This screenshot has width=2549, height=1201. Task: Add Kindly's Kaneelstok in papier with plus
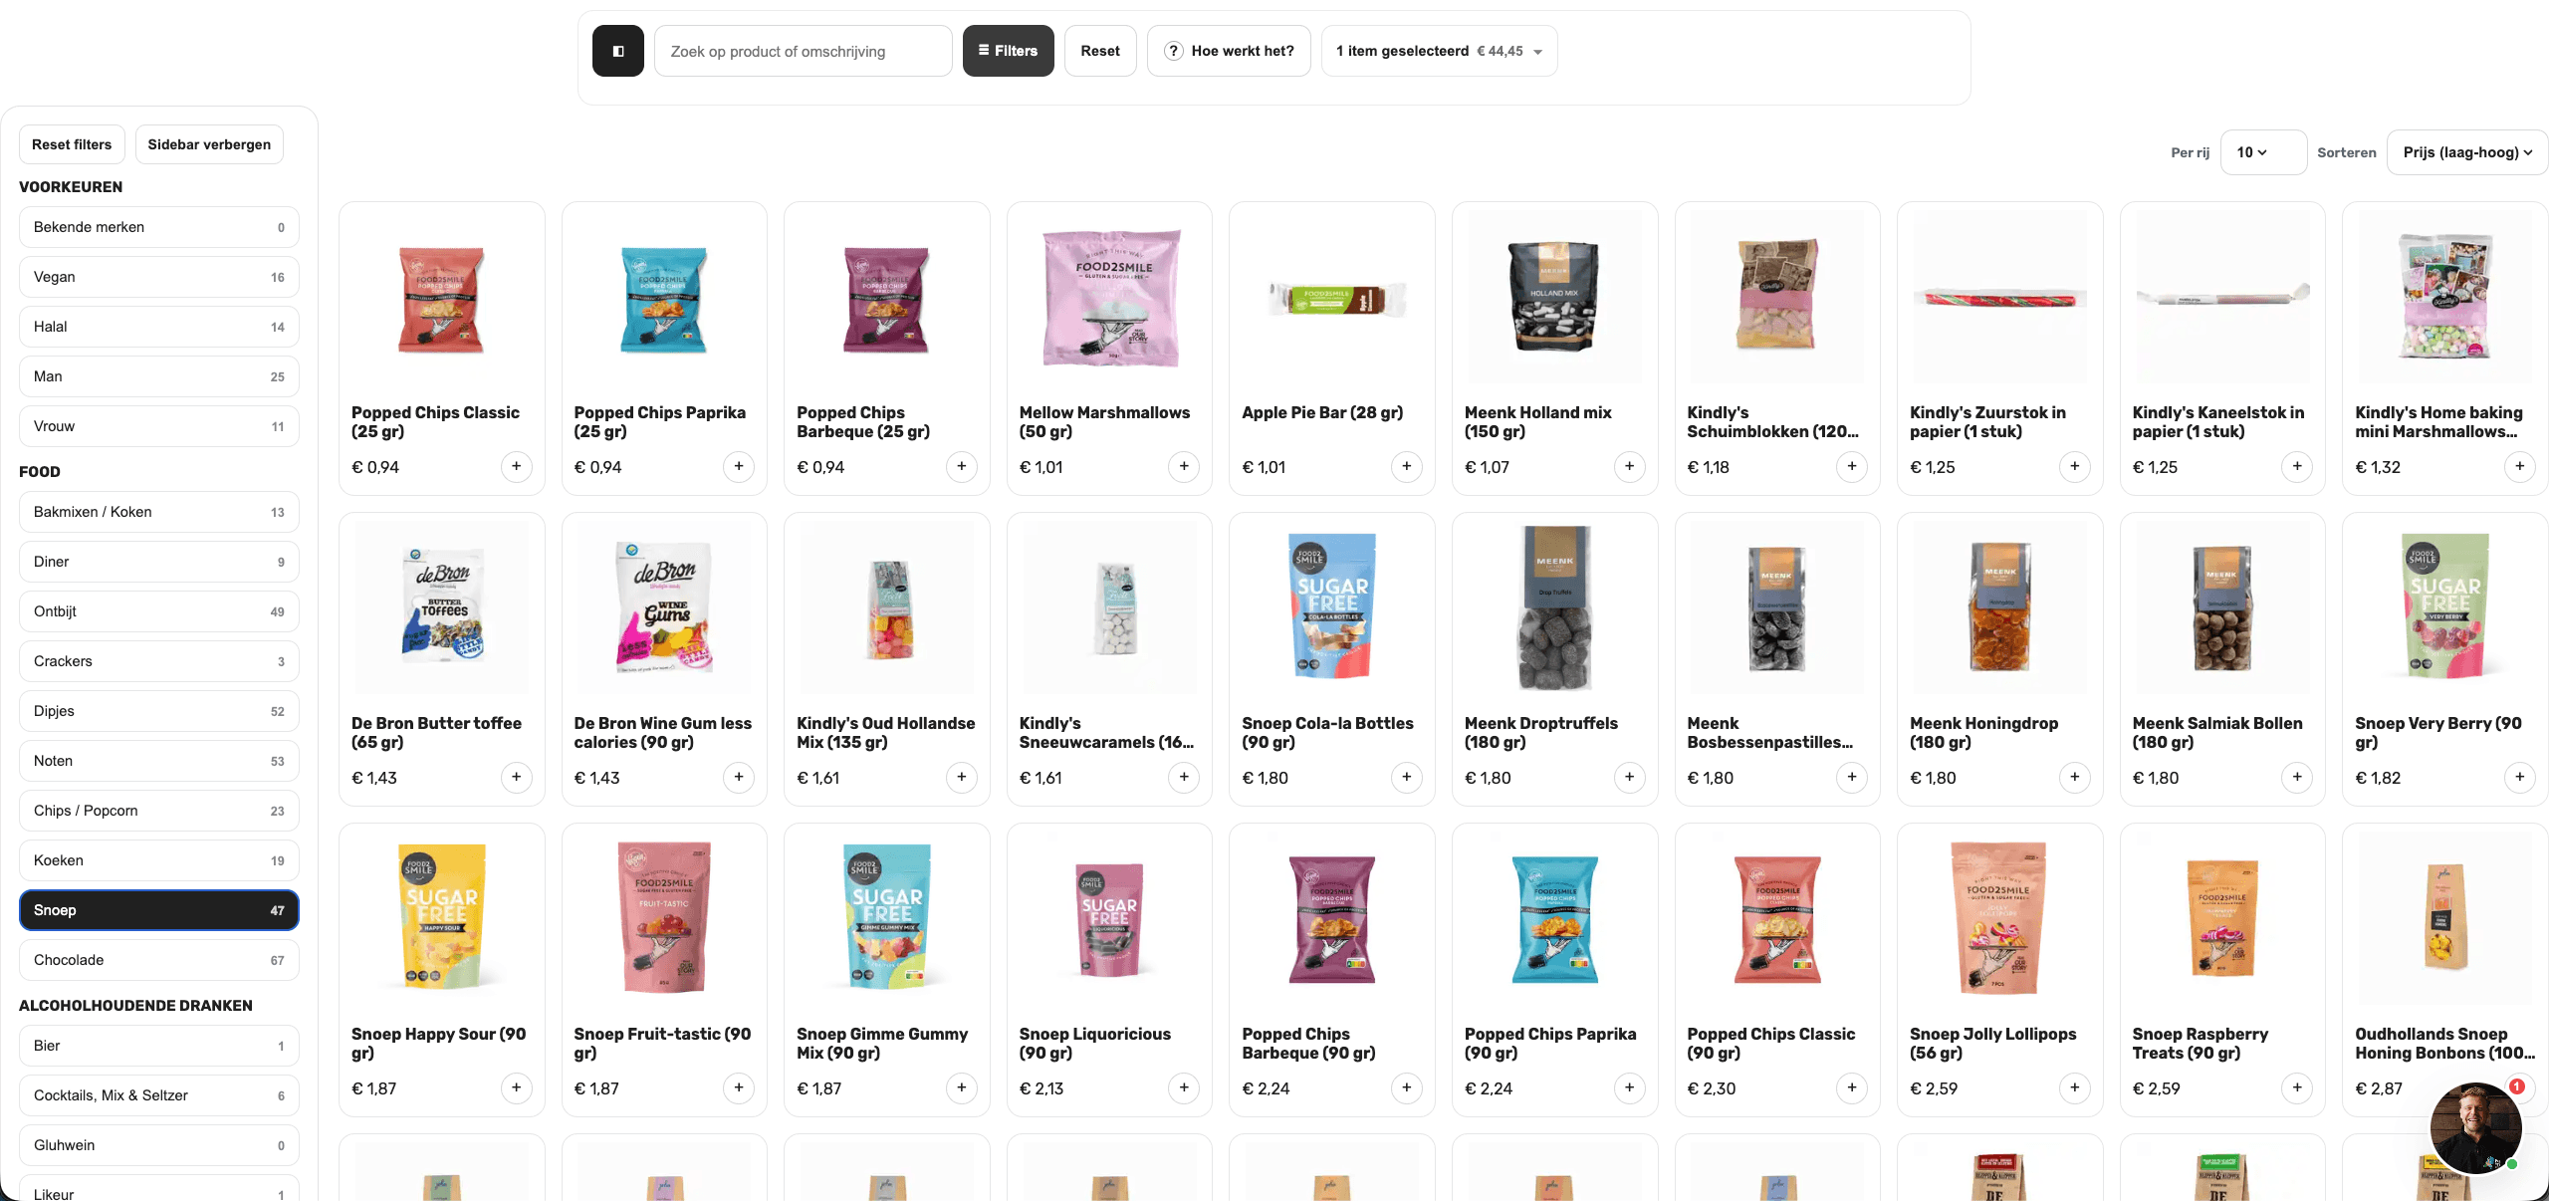click(2297, 466)
